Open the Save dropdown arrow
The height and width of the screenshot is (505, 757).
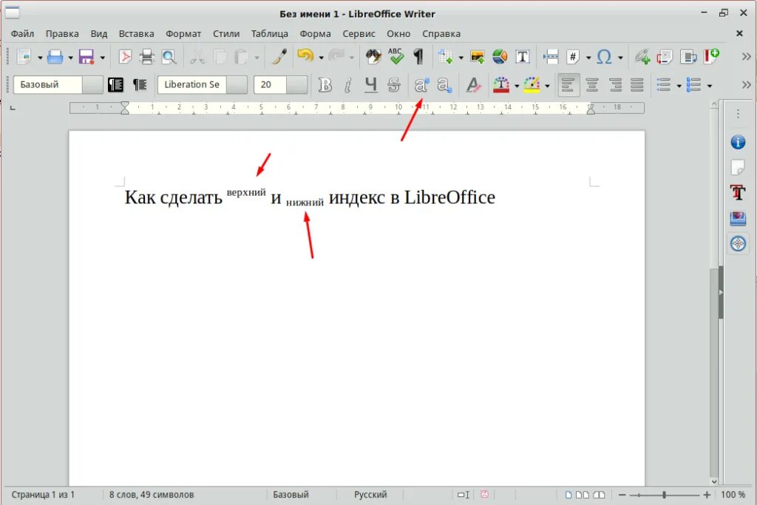click(x=102, y=58)
